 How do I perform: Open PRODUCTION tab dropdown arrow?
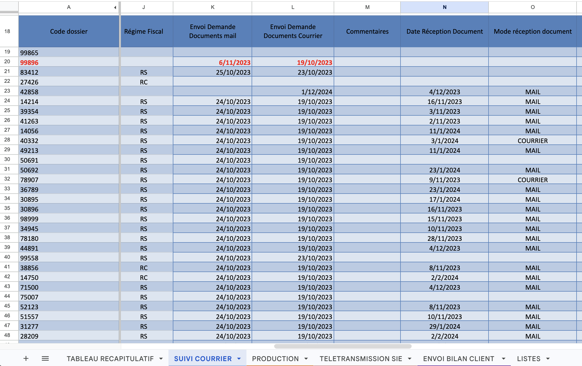click(x=306, y=359)
